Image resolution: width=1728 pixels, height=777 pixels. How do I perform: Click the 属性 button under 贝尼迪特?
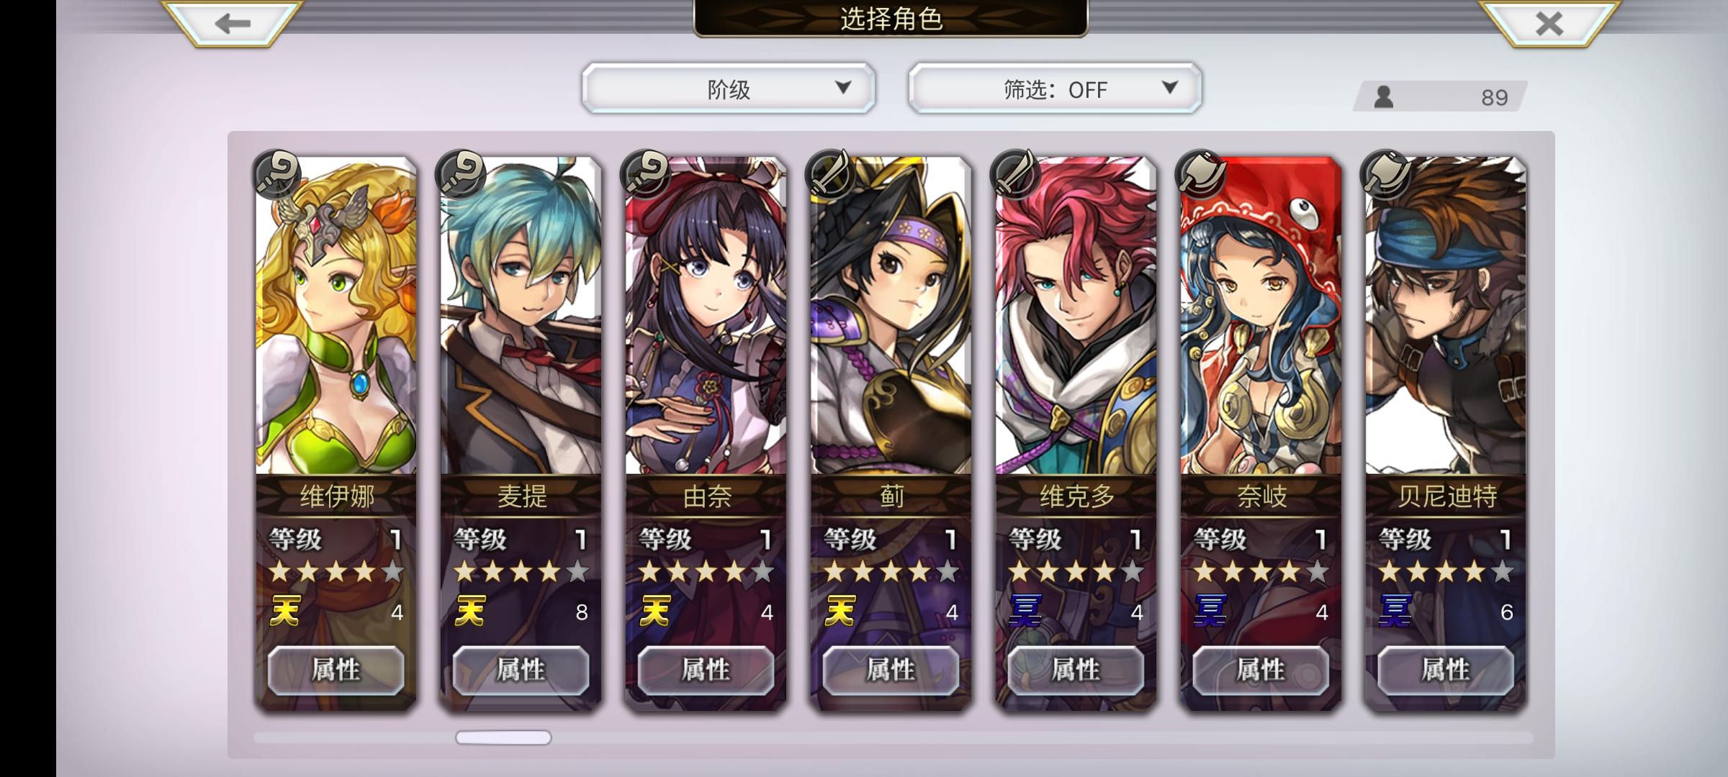(1446, 670)
